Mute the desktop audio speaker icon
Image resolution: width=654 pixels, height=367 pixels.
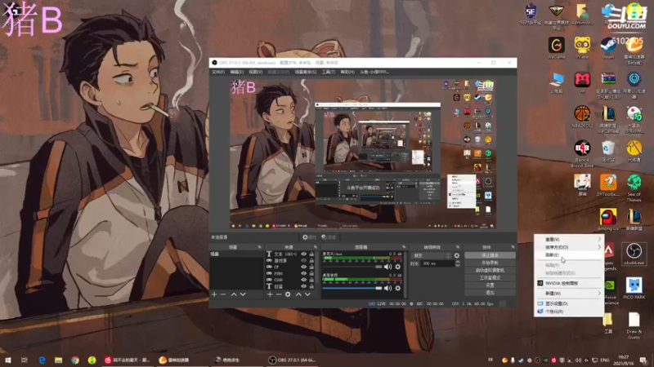tap(387, 288)
